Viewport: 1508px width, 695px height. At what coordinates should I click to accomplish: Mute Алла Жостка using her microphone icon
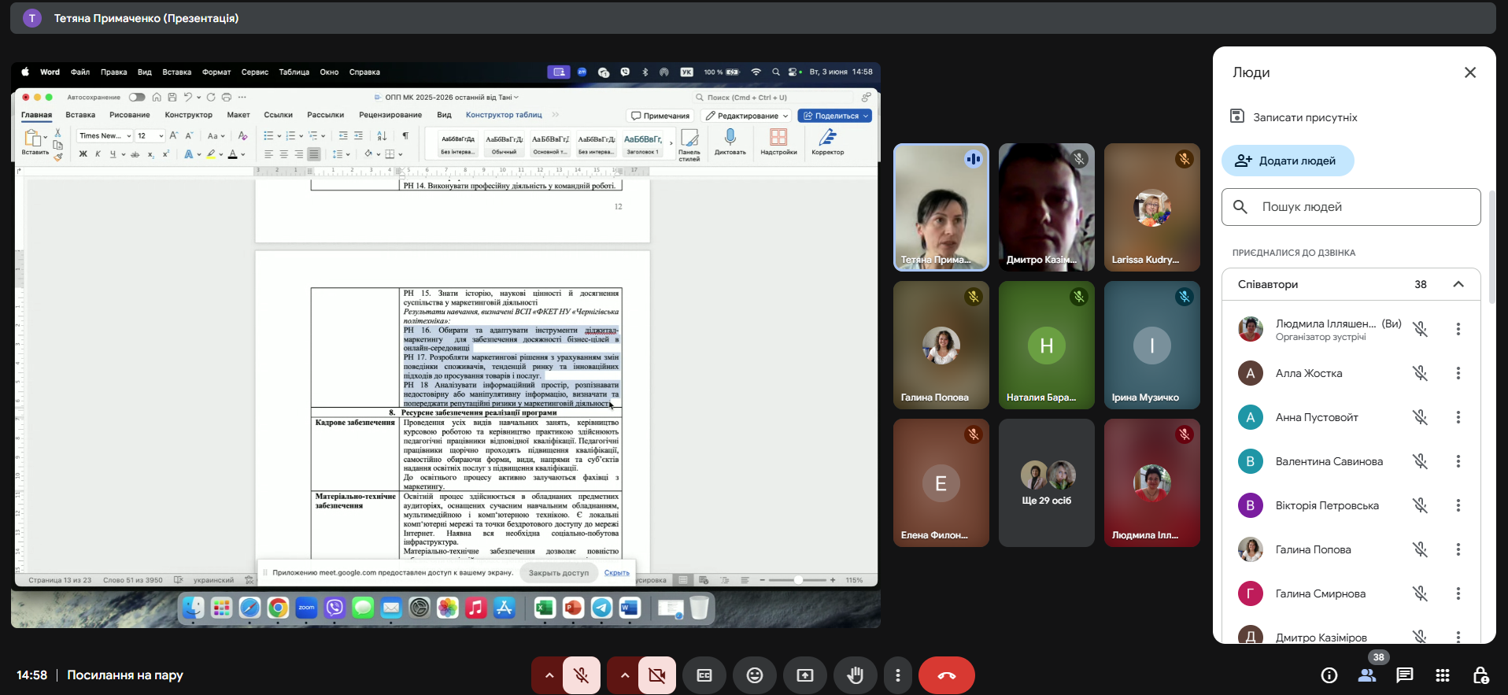point(1420,373)
